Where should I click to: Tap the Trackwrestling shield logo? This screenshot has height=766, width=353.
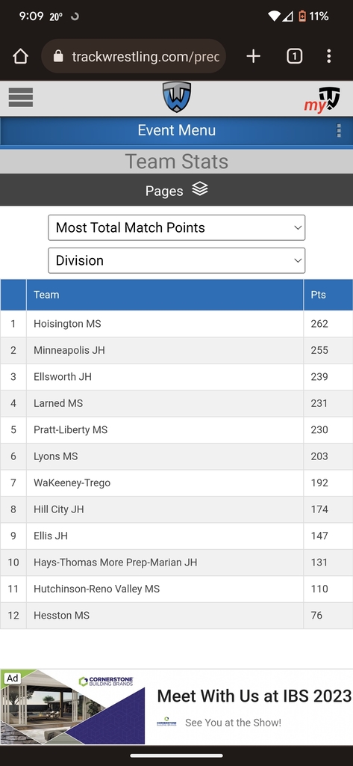(x=176, y=96)
